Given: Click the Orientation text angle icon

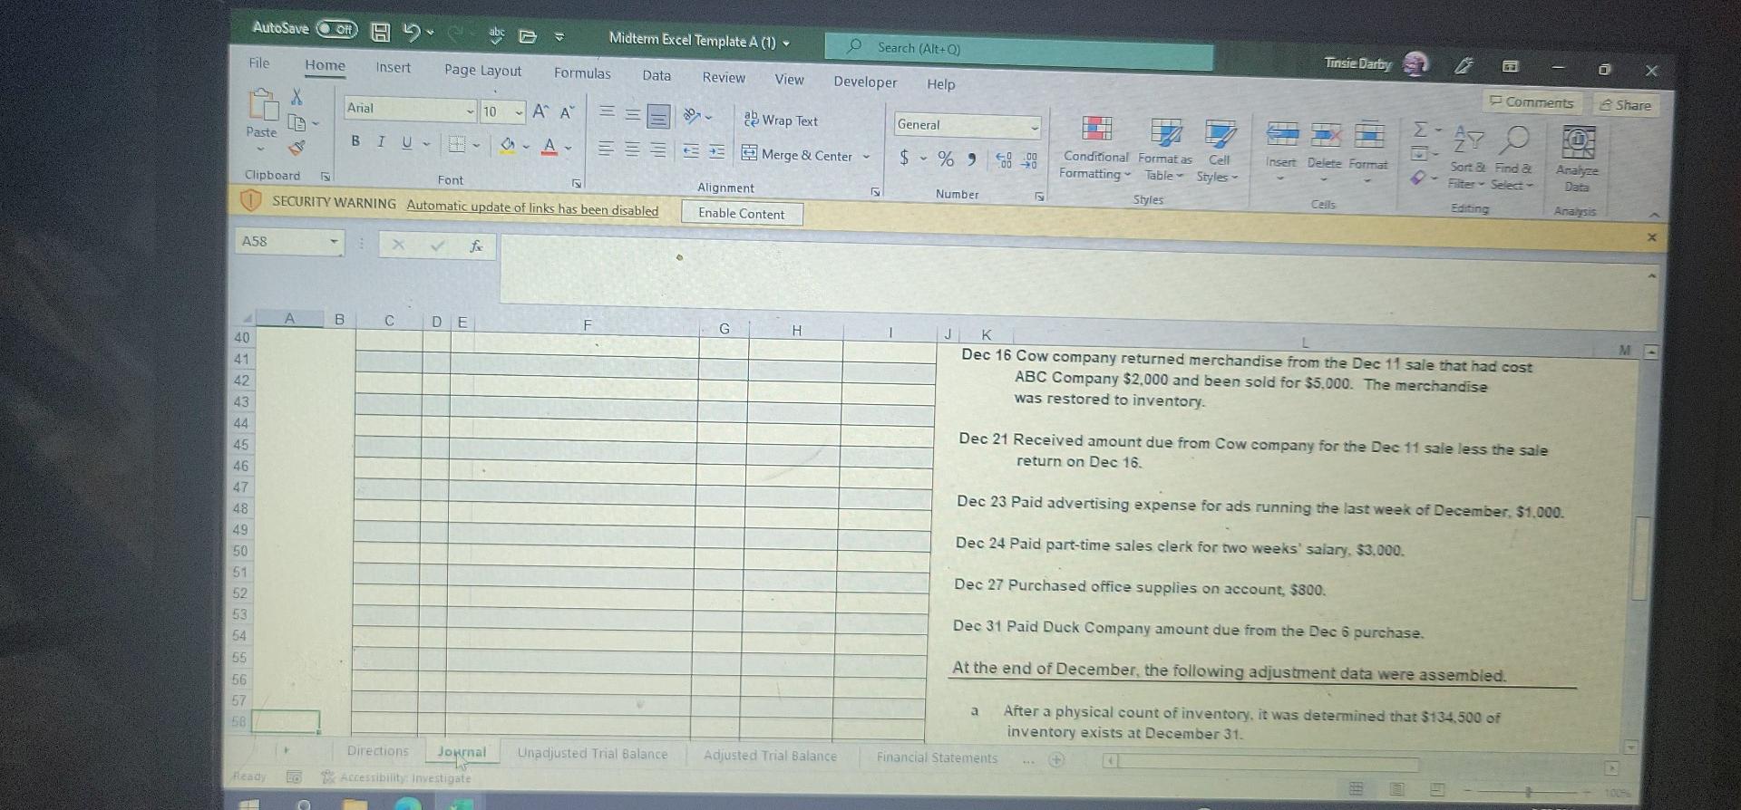Looking at the screenshot, I should (692, 116).
